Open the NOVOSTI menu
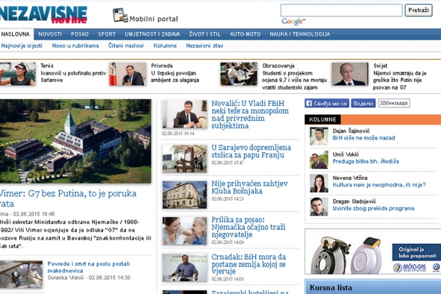 click(x=50, y=34)
